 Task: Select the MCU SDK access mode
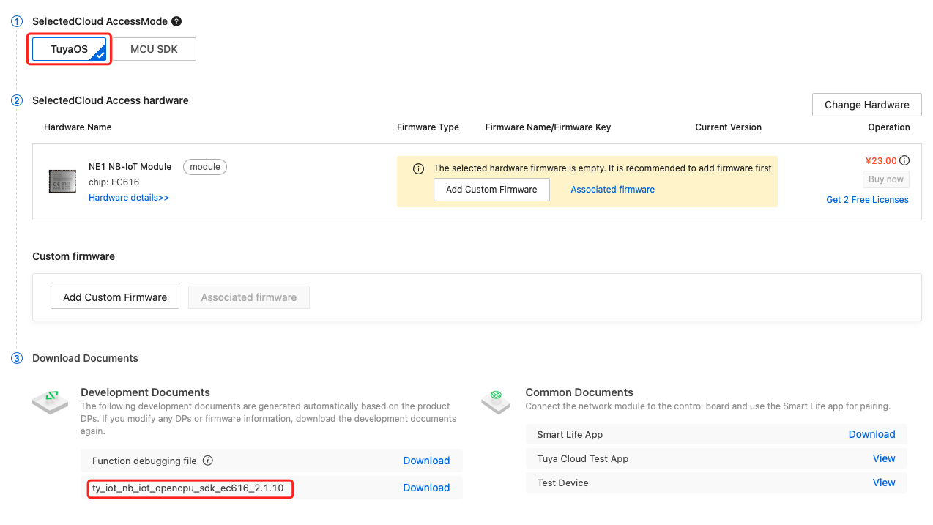154,49
